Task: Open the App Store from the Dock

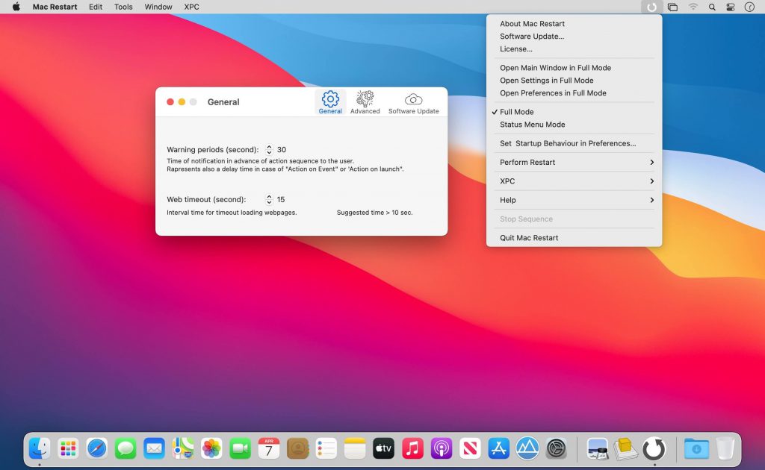Action: click(498, 448)
